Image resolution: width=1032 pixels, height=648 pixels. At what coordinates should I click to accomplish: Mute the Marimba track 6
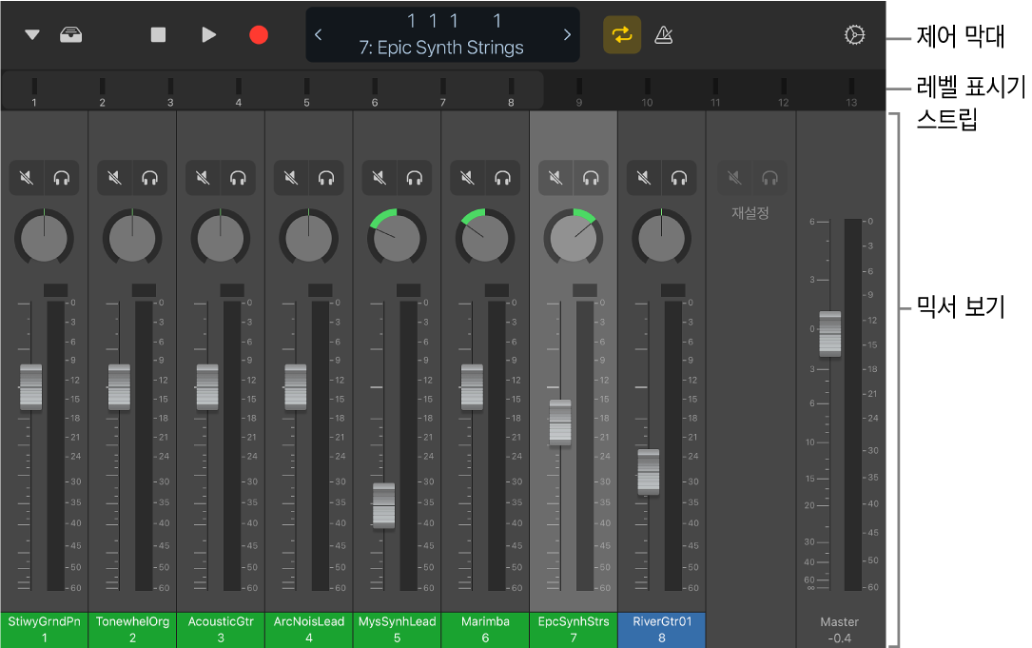point(467,178)
